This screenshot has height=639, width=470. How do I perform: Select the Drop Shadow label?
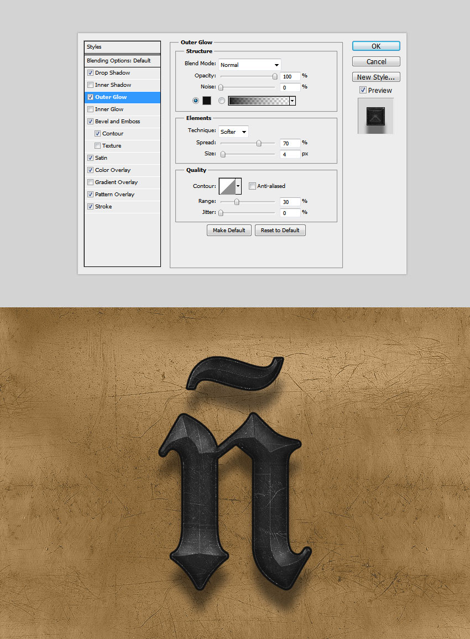112,72
